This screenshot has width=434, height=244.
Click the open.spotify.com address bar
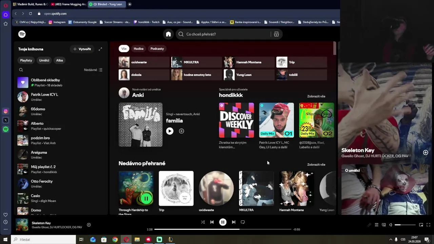pos(55,14)
